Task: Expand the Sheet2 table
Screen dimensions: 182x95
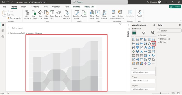Action: coord(158,42)
